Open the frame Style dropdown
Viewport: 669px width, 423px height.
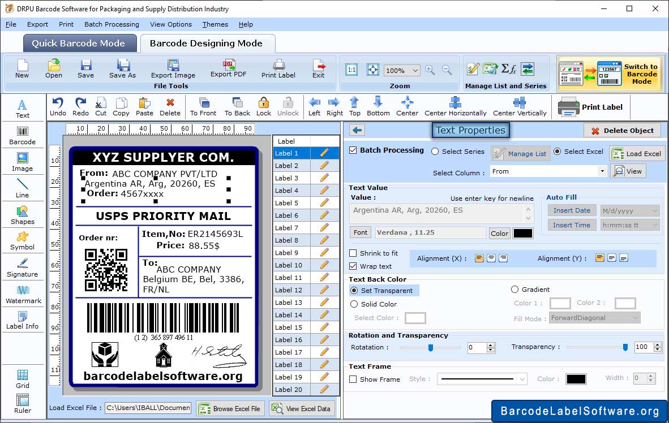[x=522, y=379]
